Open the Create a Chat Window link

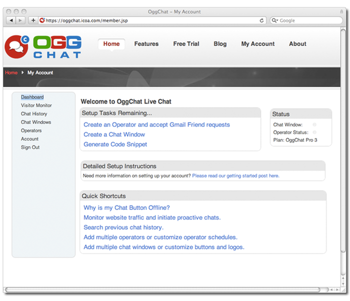click(114, 134)
